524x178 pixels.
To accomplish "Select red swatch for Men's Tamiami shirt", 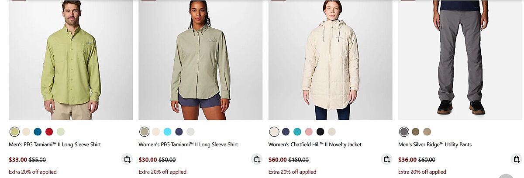I will [49, 131].
